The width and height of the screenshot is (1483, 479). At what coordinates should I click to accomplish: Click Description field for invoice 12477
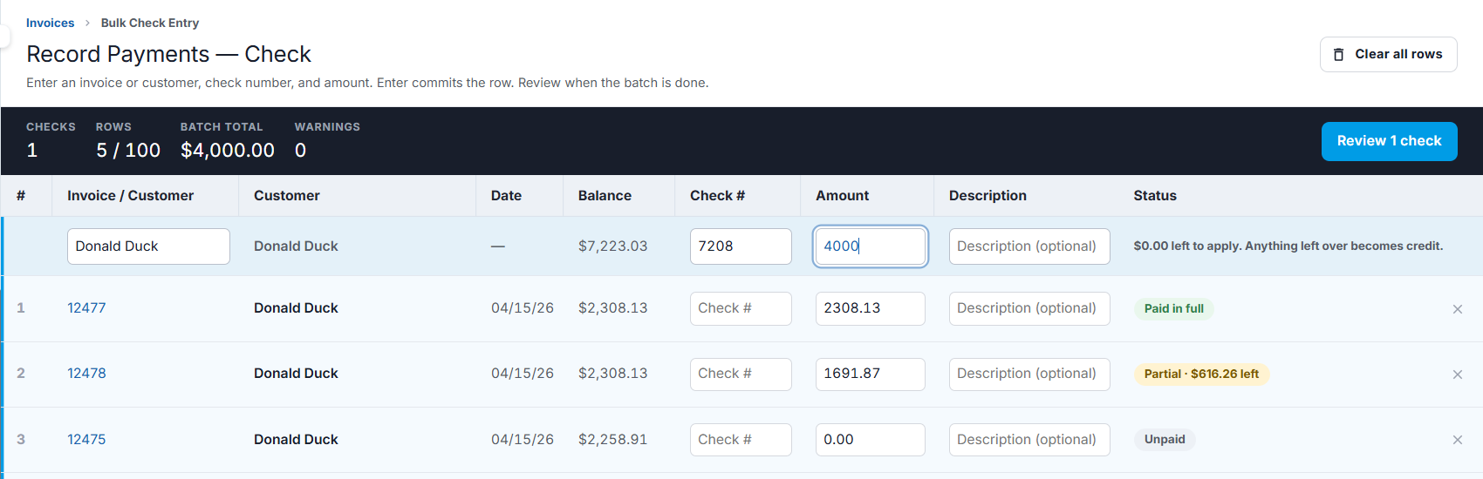[x=1029, y=308]
